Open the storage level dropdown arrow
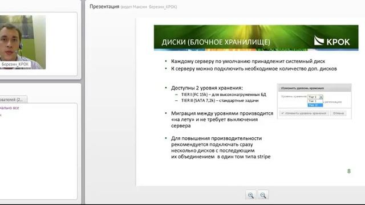365x205 pixels. (x=321, y=97)
